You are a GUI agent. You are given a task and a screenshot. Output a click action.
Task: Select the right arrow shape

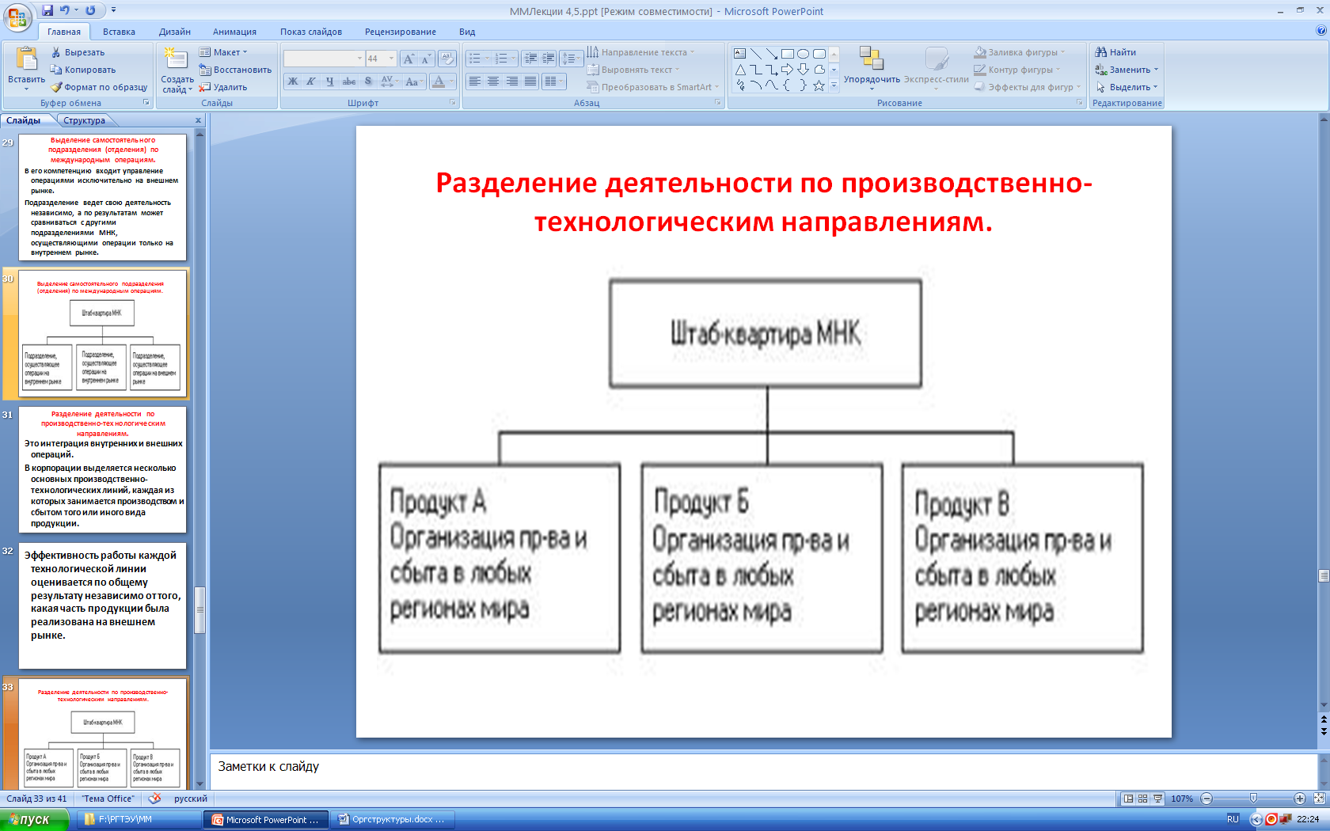pyautogui.click(x=787, y=70)
